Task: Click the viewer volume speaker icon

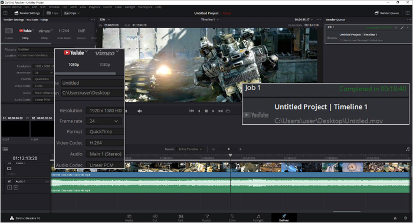Action: tap(140, 111)
